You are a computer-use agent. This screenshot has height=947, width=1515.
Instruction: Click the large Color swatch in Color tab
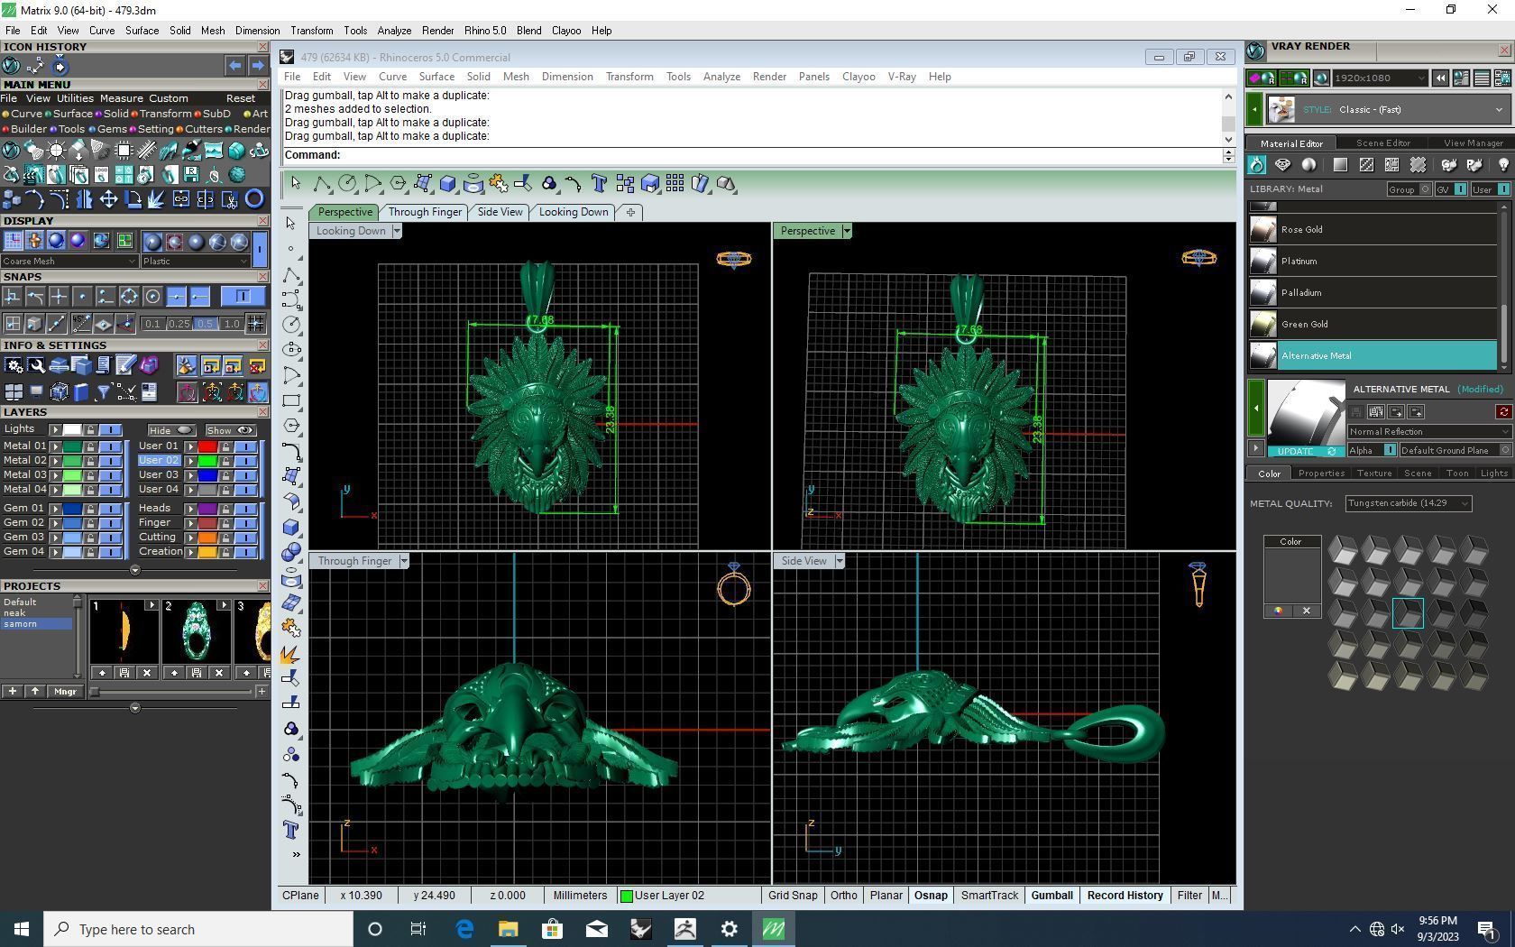coord(1291,575)
